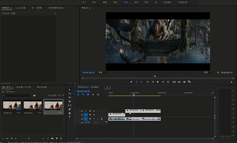This screenshot has width=237, height=143.
Task: Go to Out point in monitor
Action: coord(168,82)
